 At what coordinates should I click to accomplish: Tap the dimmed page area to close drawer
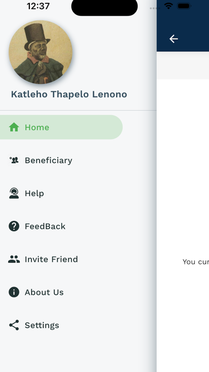(183, 213)
